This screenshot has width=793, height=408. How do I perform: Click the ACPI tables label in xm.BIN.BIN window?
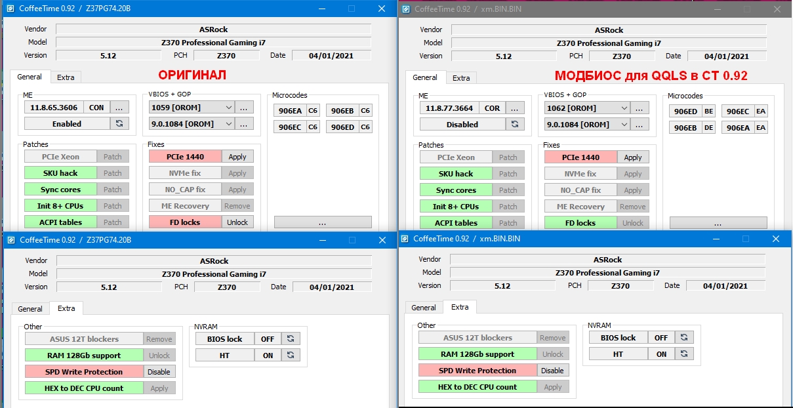point(456,223)
